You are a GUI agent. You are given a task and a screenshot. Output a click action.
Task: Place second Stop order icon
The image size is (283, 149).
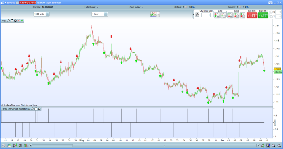coord(236,15)
